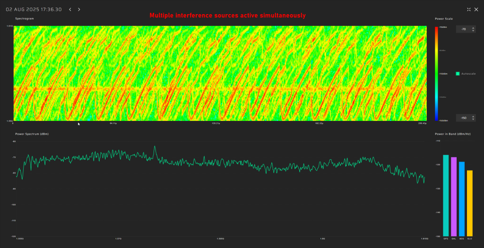Go to the next timestamp with right chevron

pos(79,9)
